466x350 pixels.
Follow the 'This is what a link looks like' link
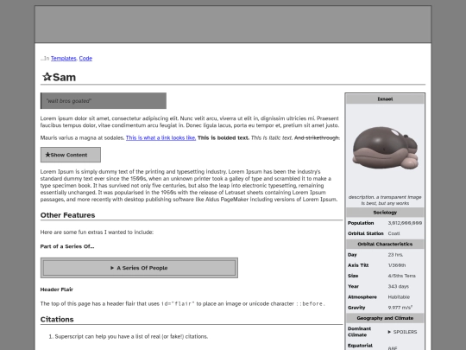coord(161,137)
